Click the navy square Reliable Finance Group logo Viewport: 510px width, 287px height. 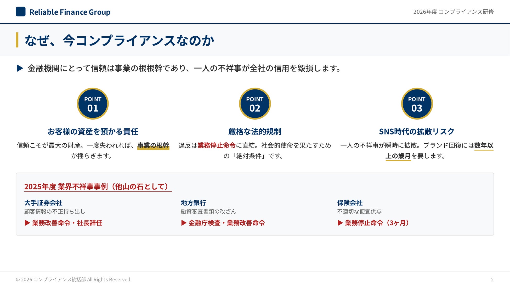tap(21, 12)
